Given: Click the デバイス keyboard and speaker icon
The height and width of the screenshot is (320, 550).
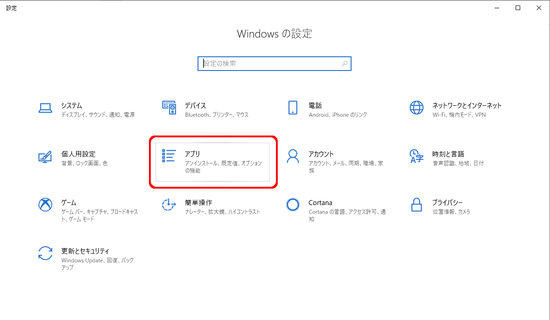Looking at the screenshot, I should pos(169,108).
